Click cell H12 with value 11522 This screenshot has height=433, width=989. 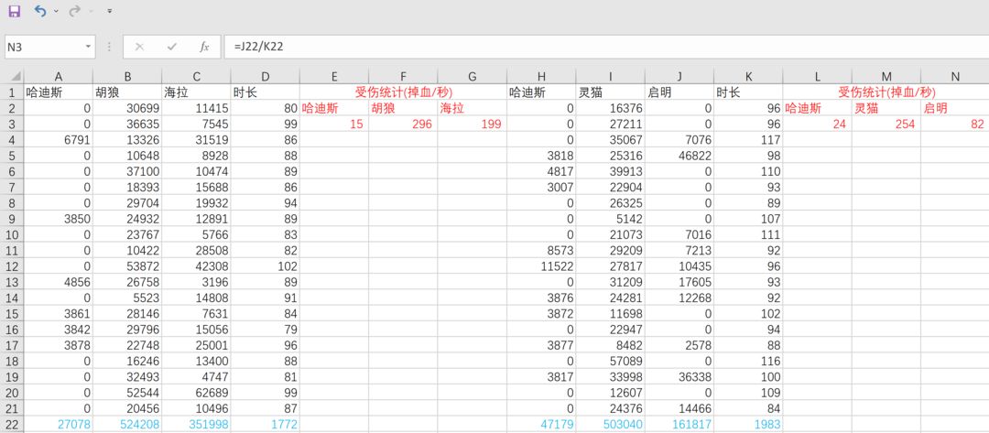[x=541, y=265]
